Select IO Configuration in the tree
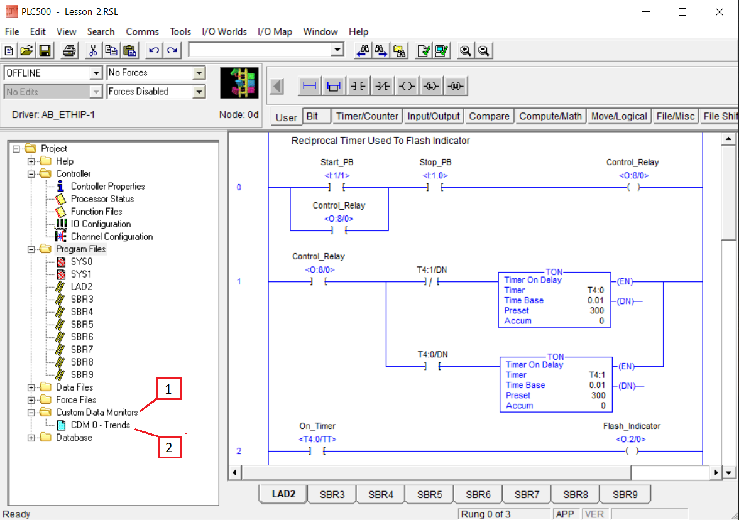739x520 pixels. click(x=101, y=224)
